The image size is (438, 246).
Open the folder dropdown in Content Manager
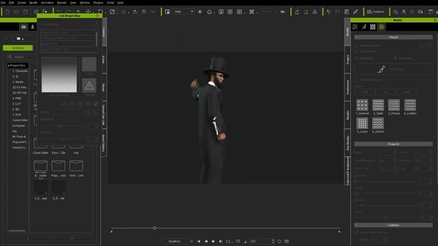[20, 38]
